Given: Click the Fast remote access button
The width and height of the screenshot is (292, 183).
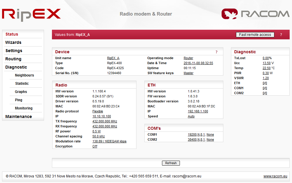Looking at the screenshot, I should click(255, 35).
